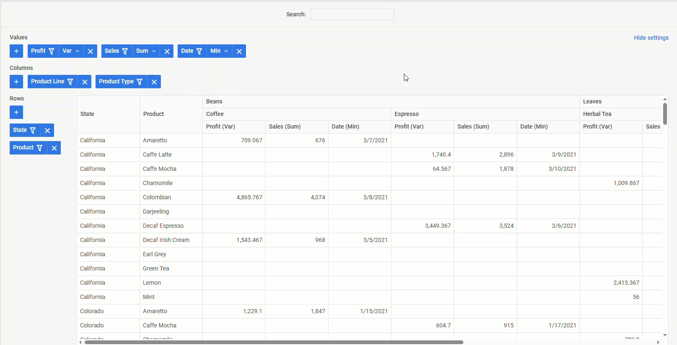Open the filter for the Profit value
This screenshot has height=345, width=677.
(x=52, y=51)
